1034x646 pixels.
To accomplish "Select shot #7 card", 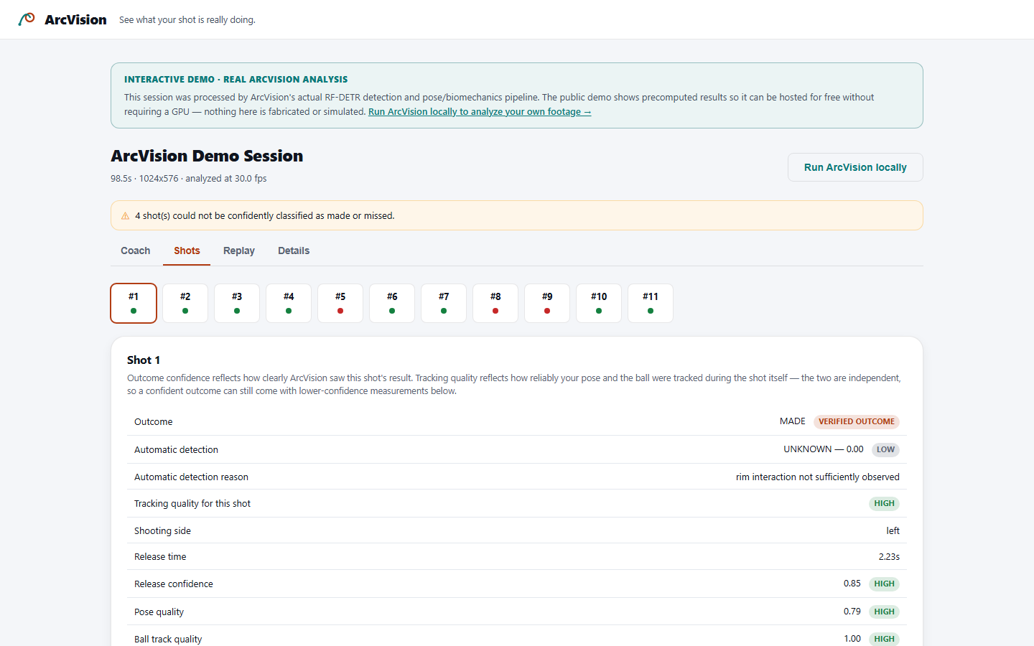I will 444,303.
